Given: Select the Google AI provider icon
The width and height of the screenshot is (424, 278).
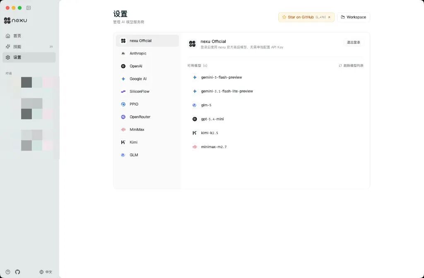Looking at the screenshot, I should [x=123, y=79].
